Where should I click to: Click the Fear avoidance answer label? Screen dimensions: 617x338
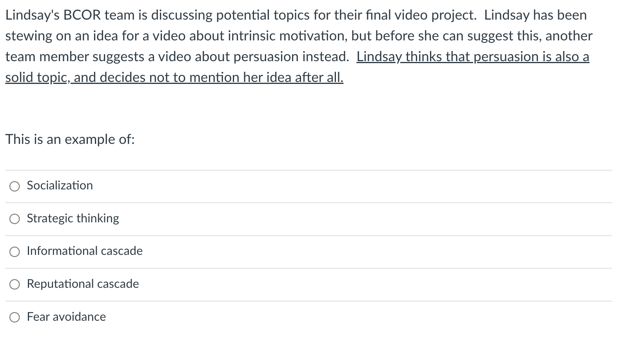[66, 317]
